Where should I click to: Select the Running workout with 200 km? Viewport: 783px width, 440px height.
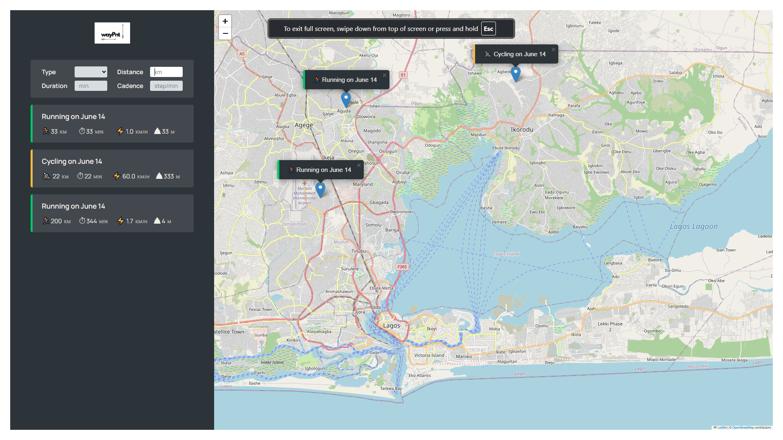(x=112, y=213)
